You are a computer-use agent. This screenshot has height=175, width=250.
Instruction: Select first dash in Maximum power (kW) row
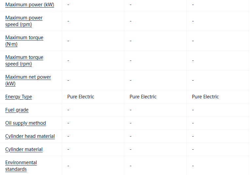68,5
